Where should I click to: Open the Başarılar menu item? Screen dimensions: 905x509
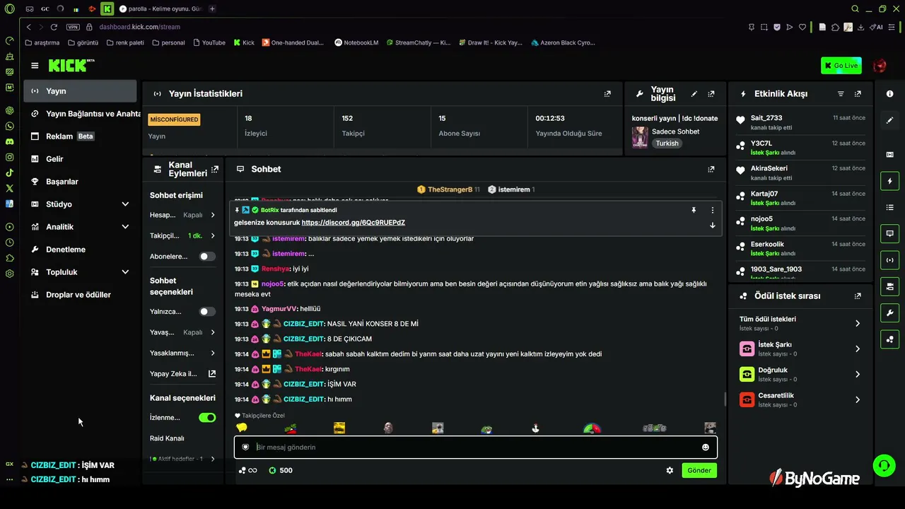coord(80,182)
